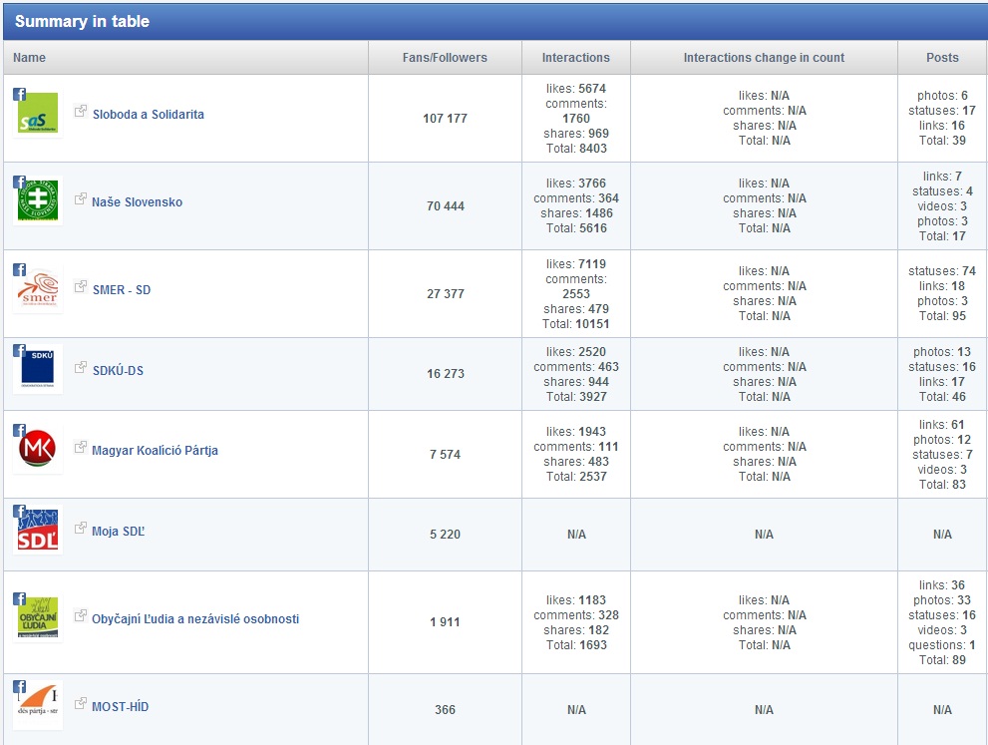Image resolution: width=988 pixels, height=745 pixels.
Task: Select posts Total: 17
Action: [942, 235]
